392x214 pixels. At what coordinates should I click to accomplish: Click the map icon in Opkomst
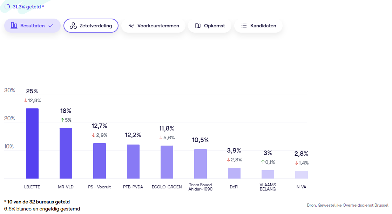click(198, 26)
